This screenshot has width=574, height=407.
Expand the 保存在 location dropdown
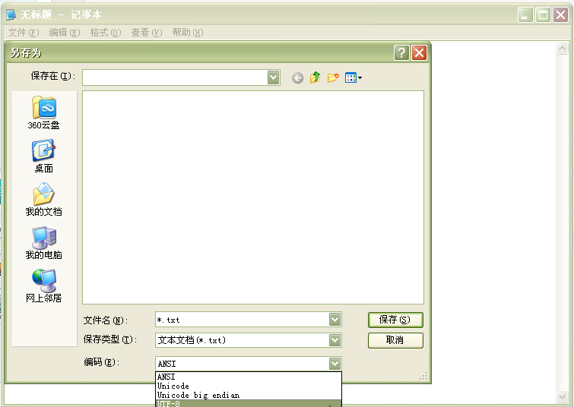point(273,77)
